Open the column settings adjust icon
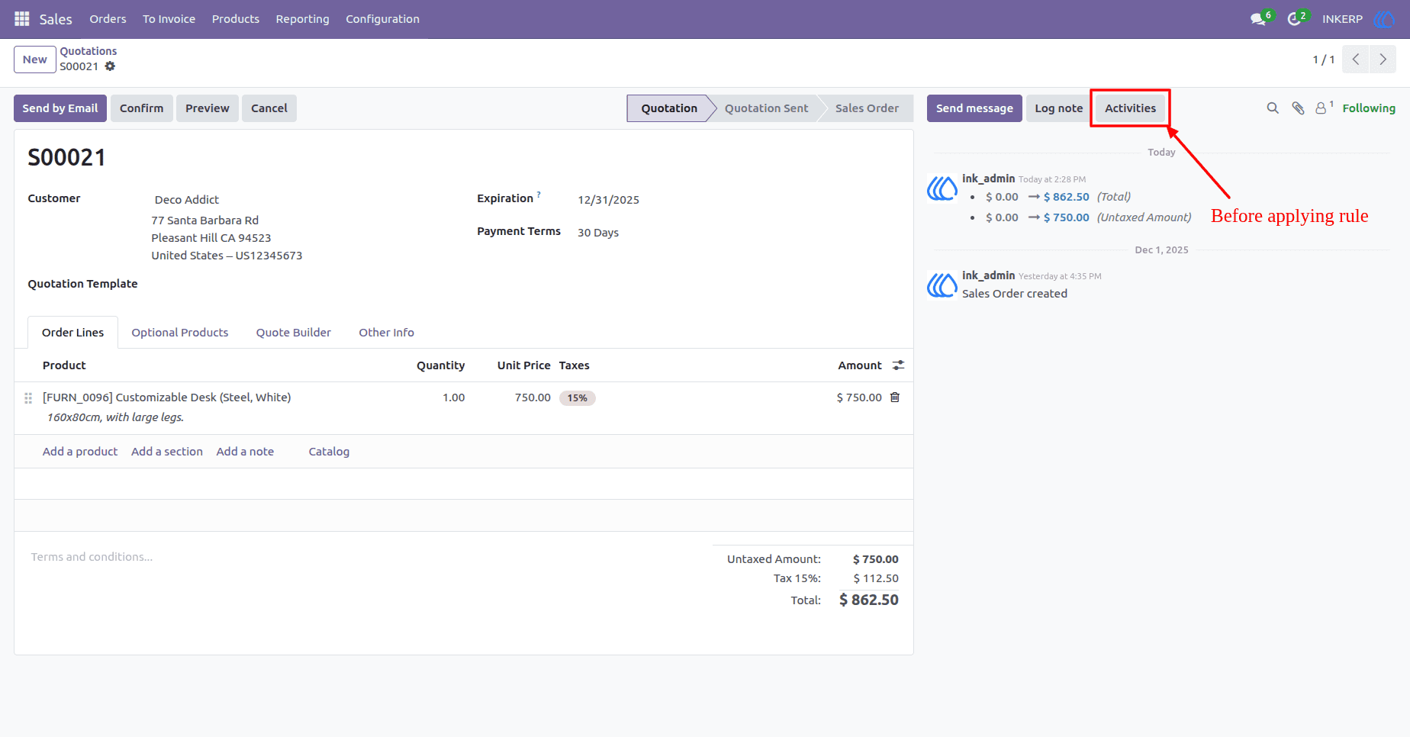The height and width of the screenshot is (737, 1410). (x=898, y=365)
